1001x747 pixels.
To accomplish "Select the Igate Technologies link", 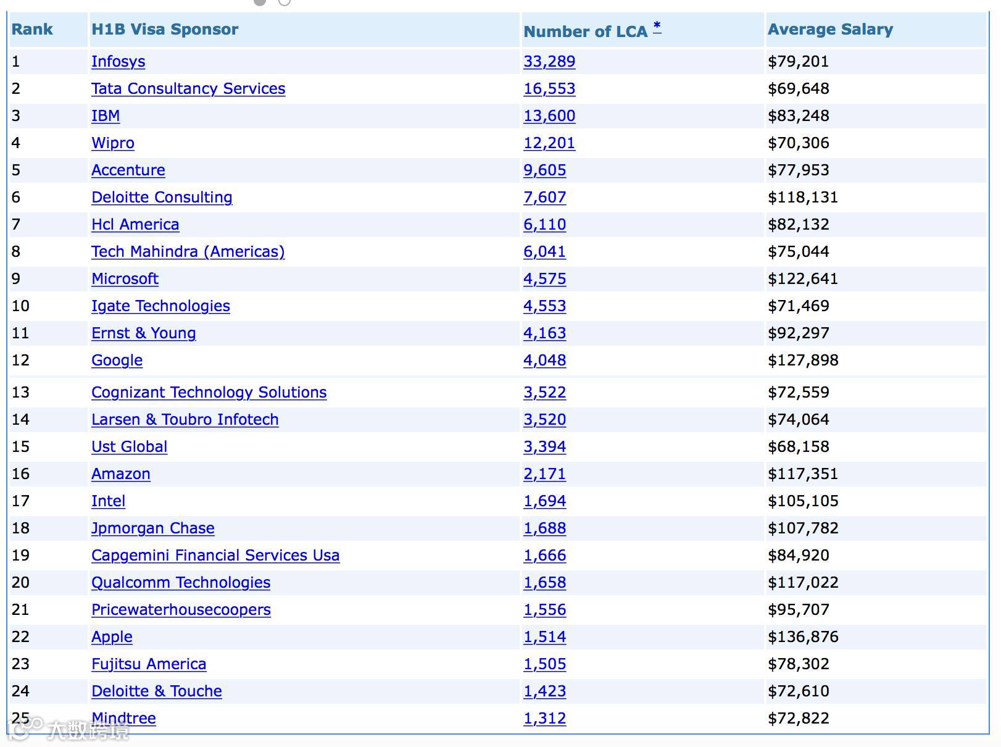I will (x=160, y=306).
